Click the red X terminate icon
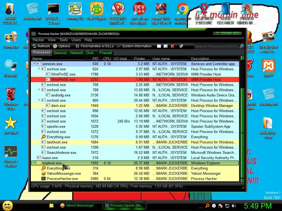Screen dimensions: 282x211 [172, 46]
